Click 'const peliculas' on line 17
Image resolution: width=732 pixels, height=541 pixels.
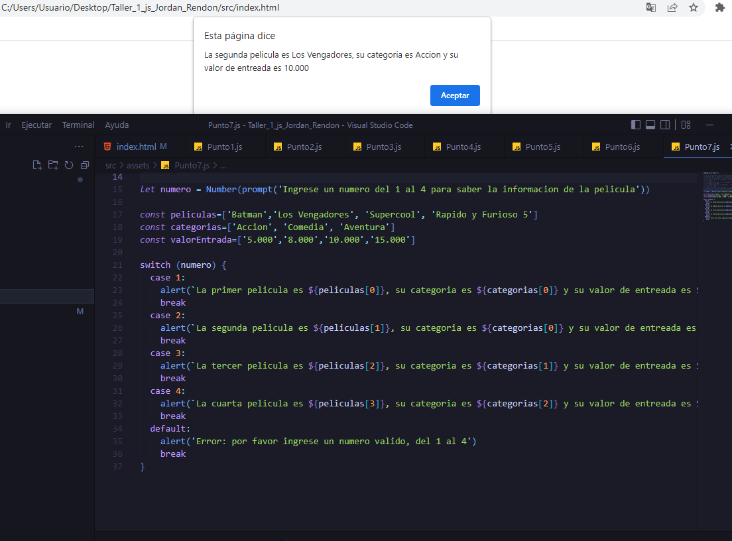click(180, 214)
